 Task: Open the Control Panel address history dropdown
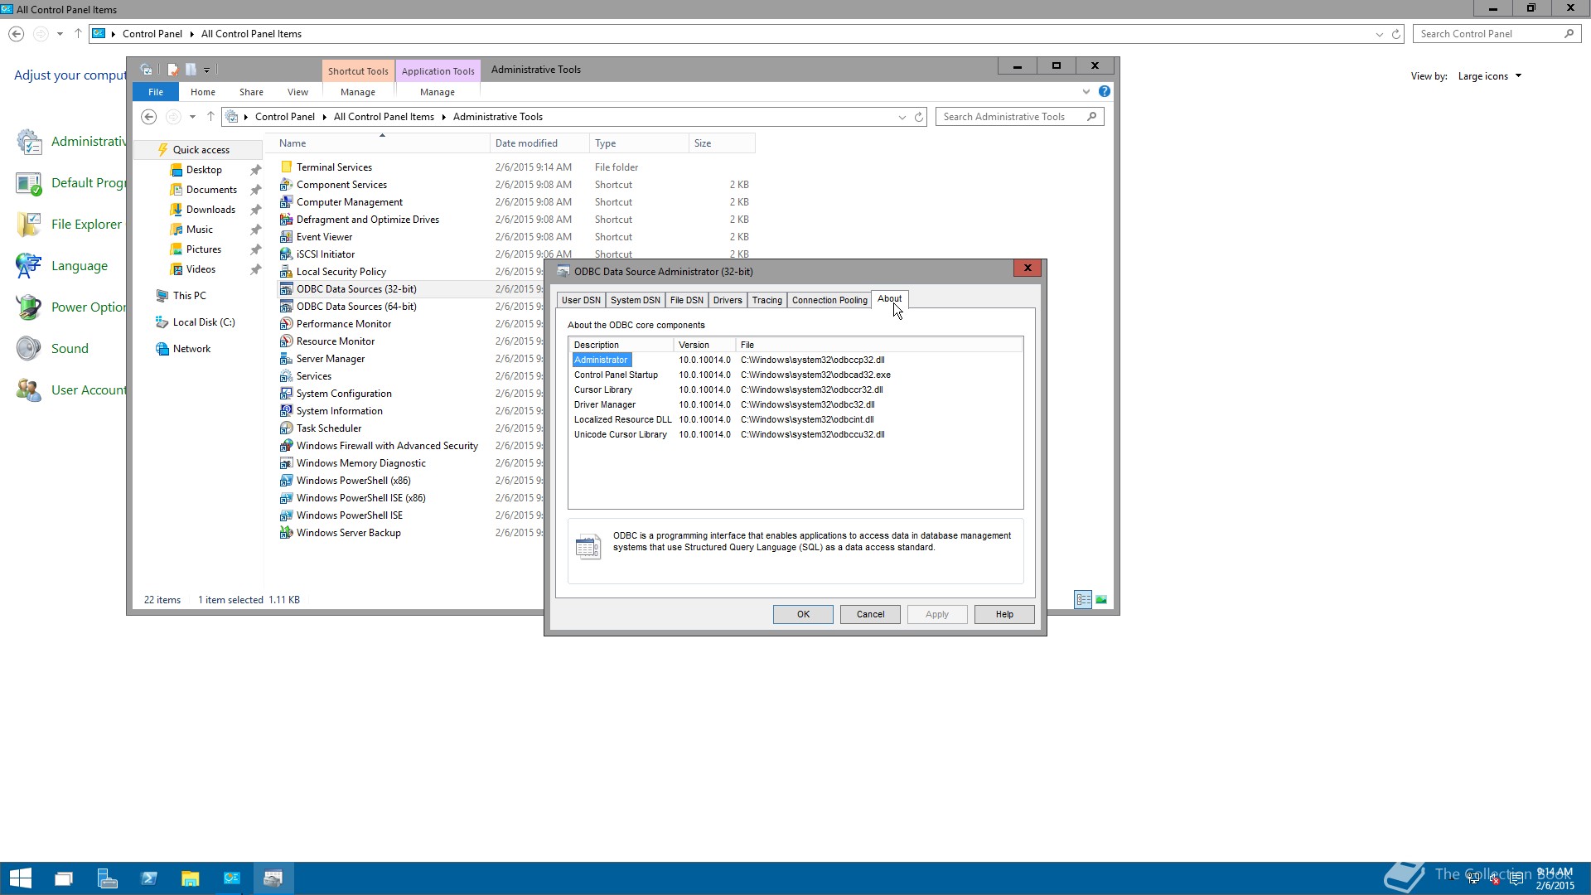(1379, 34)
